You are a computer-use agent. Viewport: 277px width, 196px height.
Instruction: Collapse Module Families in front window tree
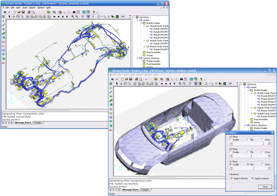coord(248,90)
